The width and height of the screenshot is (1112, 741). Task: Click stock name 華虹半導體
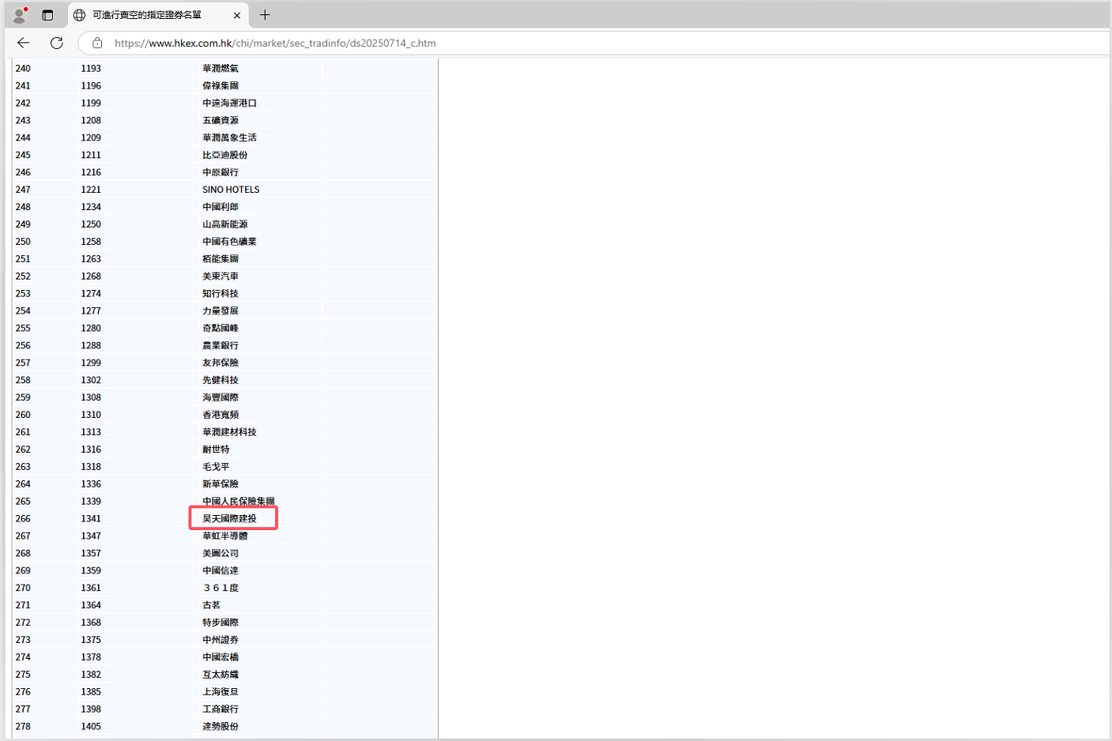click(225, 536)
